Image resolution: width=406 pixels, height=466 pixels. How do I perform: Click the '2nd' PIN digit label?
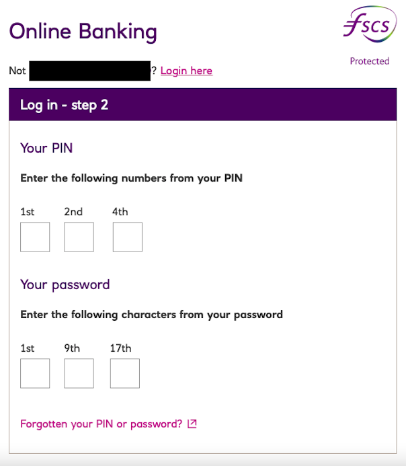point(73,212)
